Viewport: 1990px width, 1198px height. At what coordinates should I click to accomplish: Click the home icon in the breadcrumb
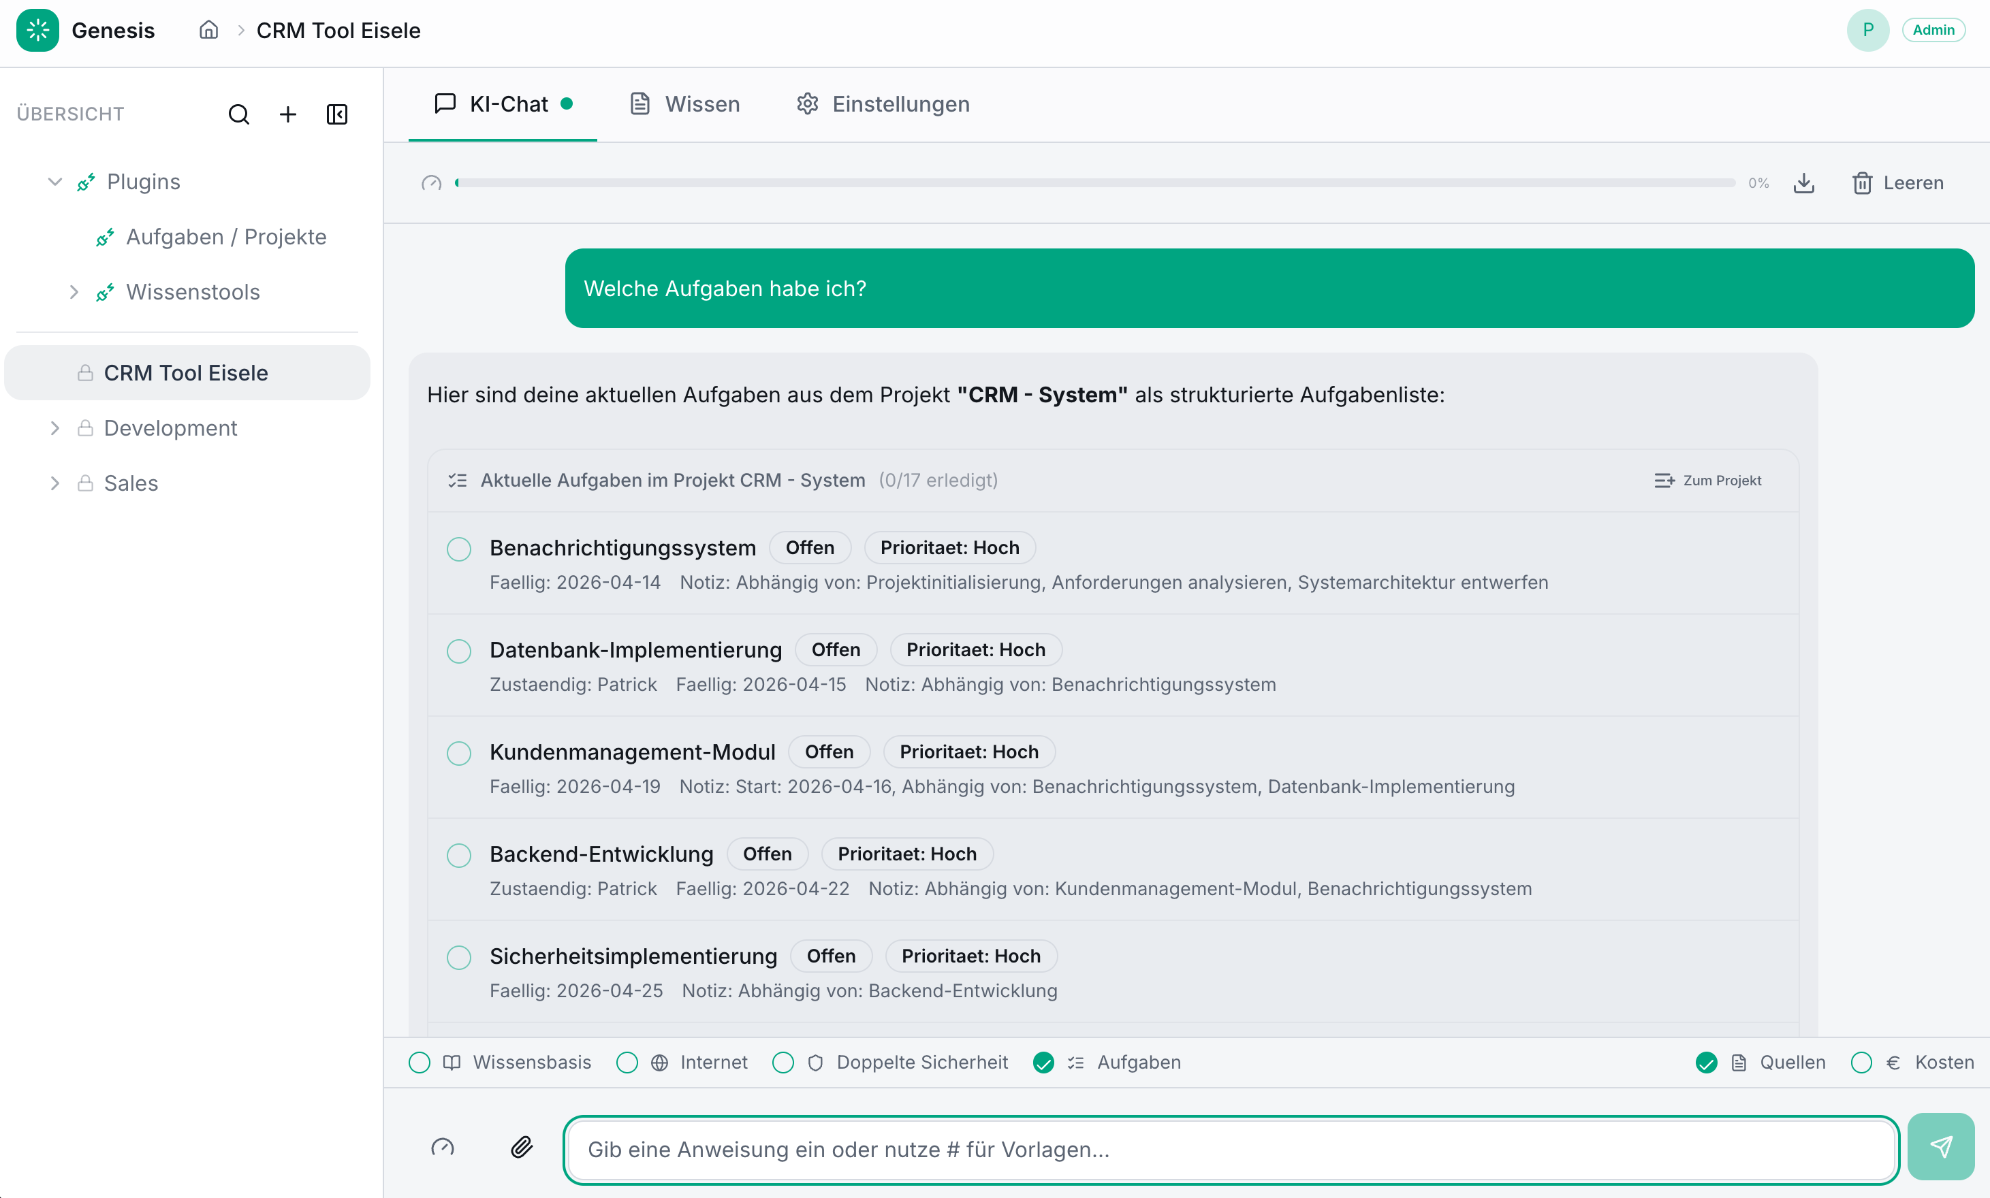208,30
